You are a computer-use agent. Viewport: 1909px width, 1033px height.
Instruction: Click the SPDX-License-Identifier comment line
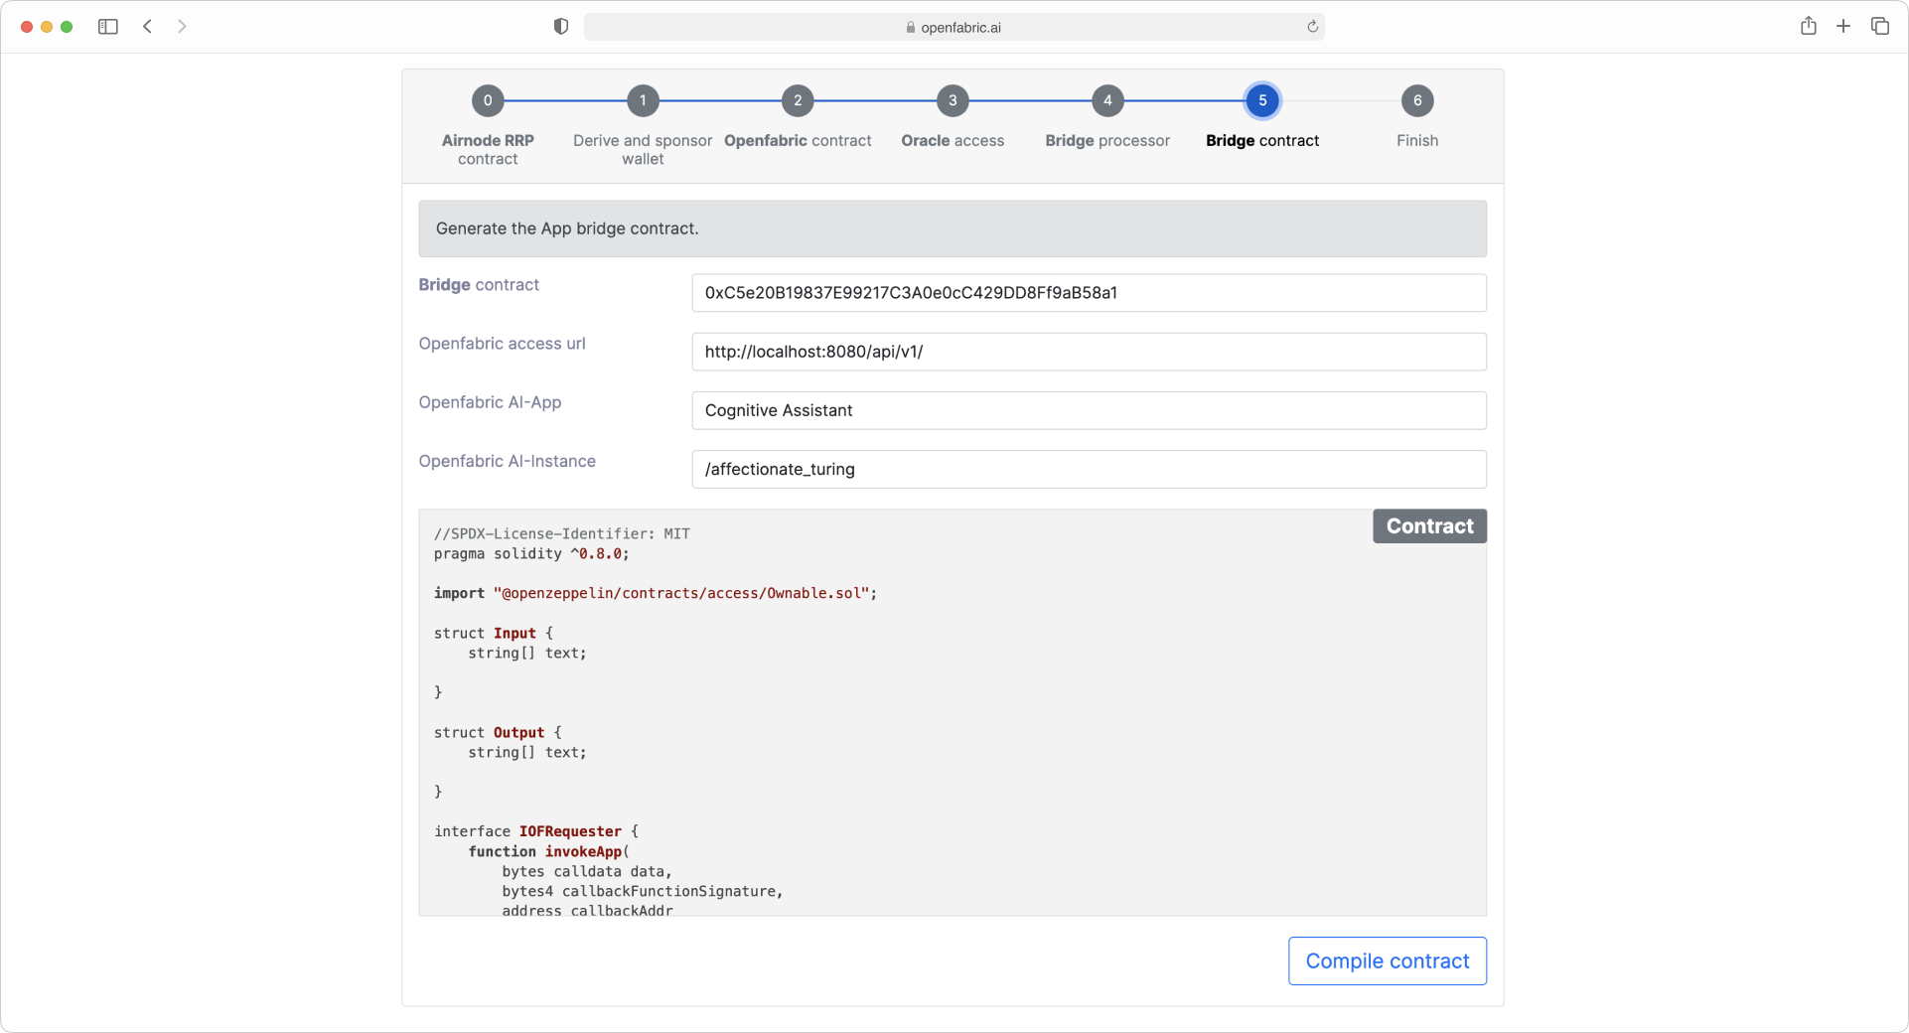(562, 534)
